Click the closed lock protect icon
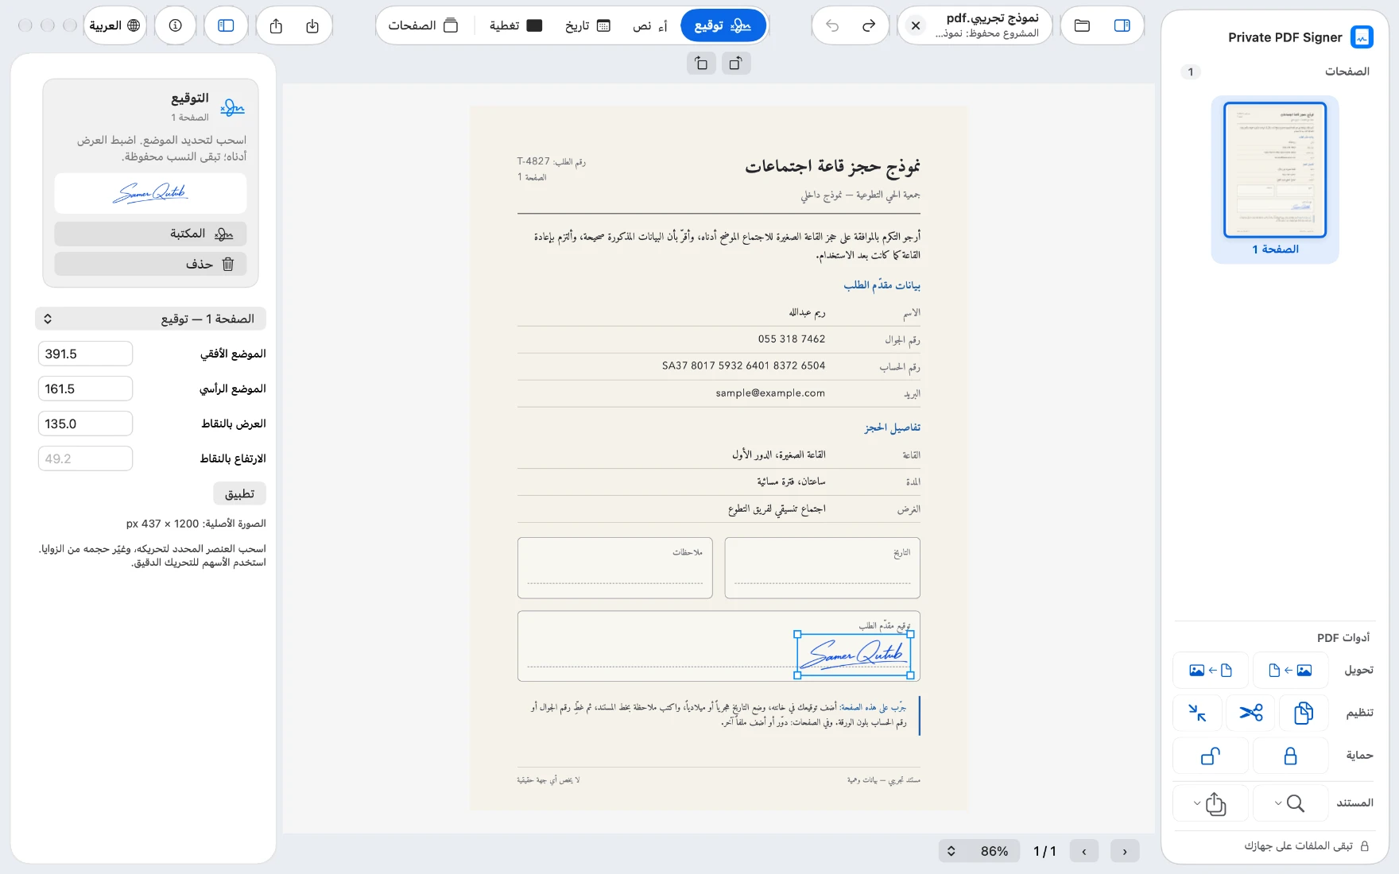The width and height of the screenshot is (1399, 874). [x=1291, y=756]
